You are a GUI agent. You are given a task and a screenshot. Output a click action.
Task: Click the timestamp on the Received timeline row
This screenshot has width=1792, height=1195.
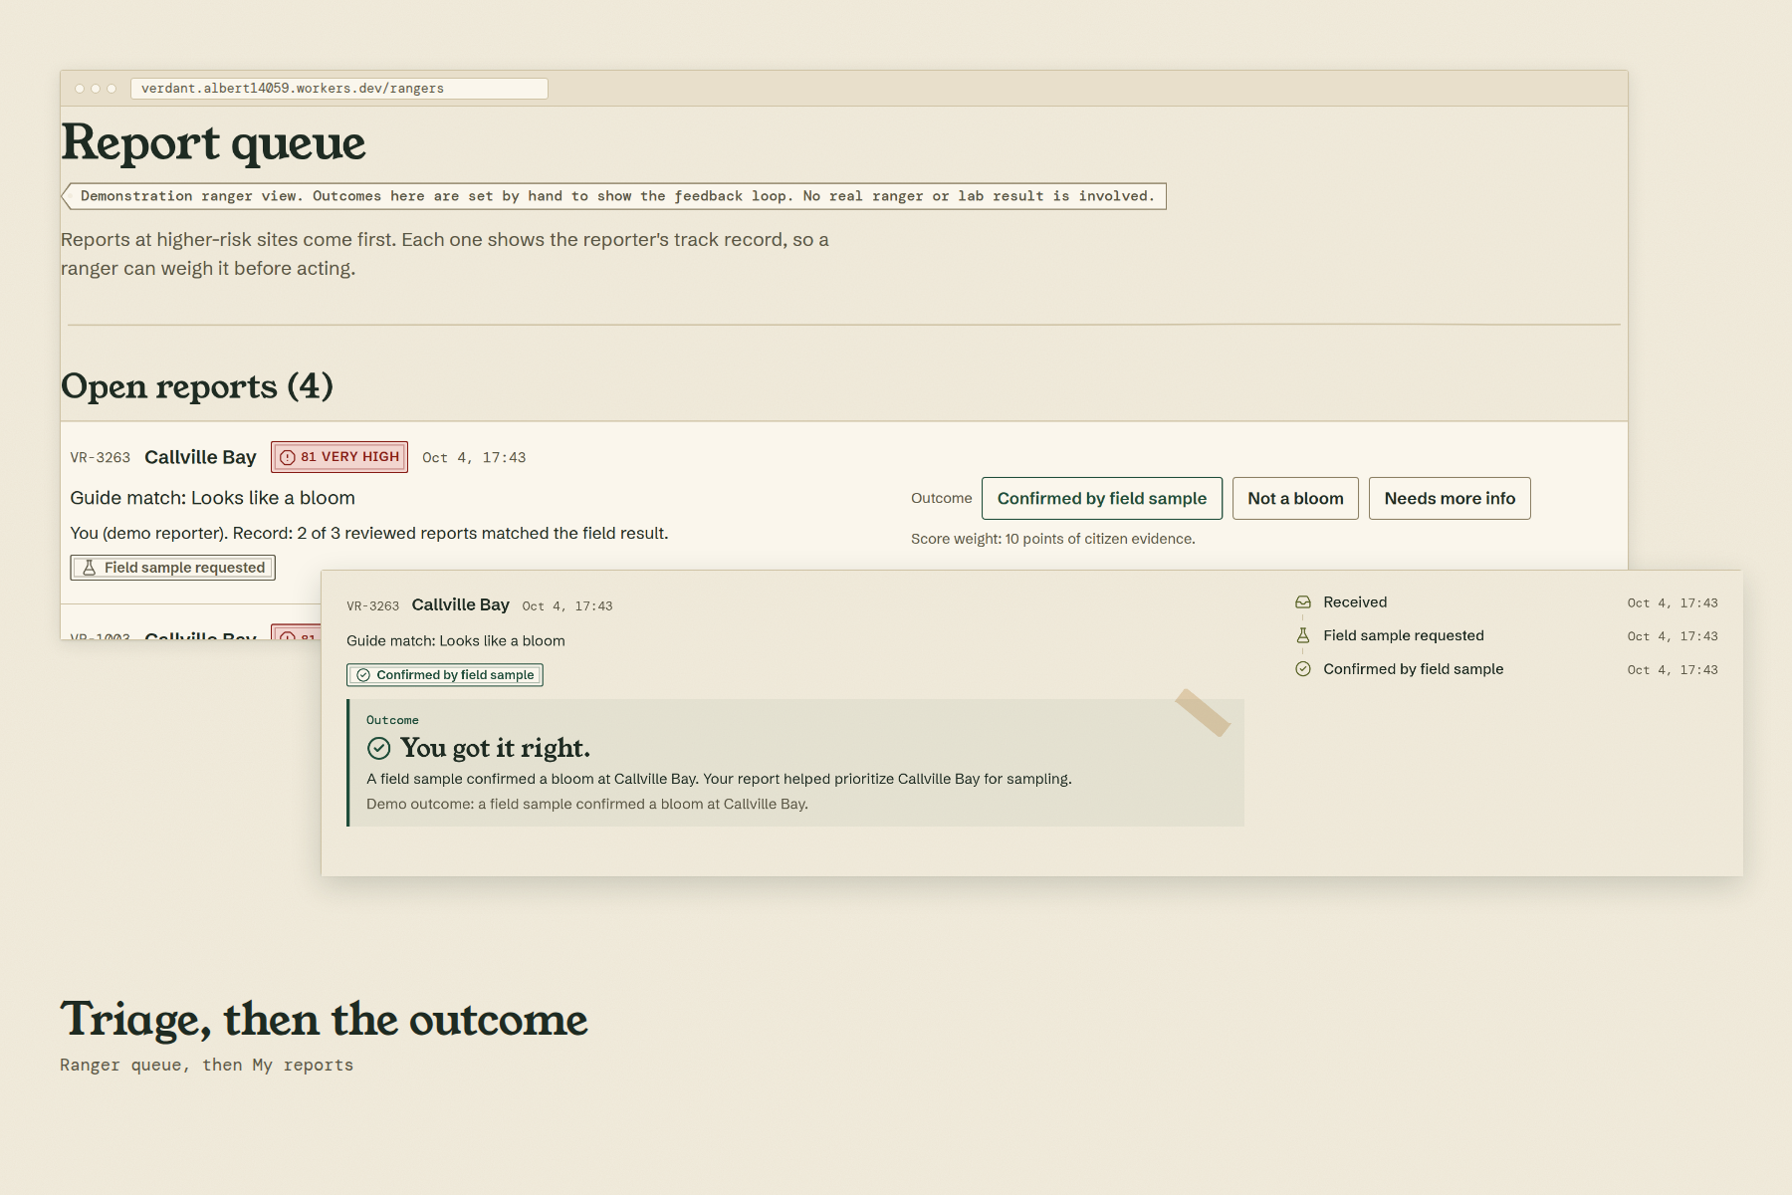1673,603
